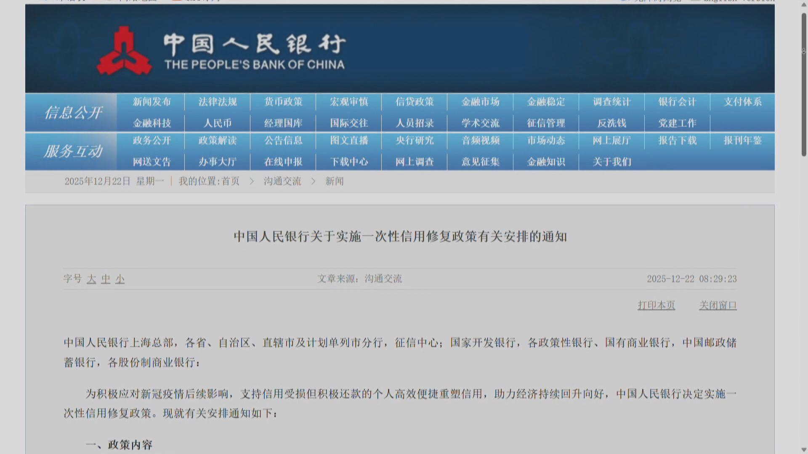Open the 金融市场 financial markets menu
This screenshot has width=808, height=454.
(x=480, y=102)
